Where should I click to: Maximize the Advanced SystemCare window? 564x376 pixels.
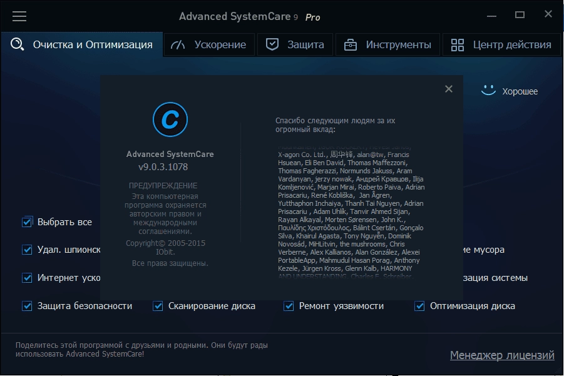(x=520, y=15)
